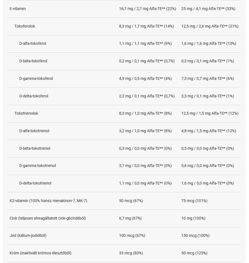The image size is (249, 263).
Task: Click the E-vitamin row label
Action: pos(18,9)
